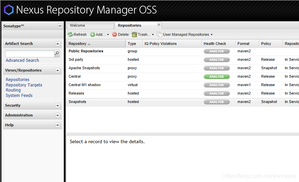
Task: Click Release policy in Releases row
Action: pyautogui.click(x=268, y=93)
